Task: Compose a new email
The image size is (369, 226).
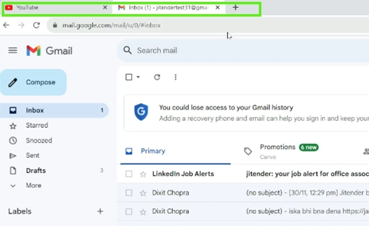Action: pyautogui.click(x=33, y=82)
